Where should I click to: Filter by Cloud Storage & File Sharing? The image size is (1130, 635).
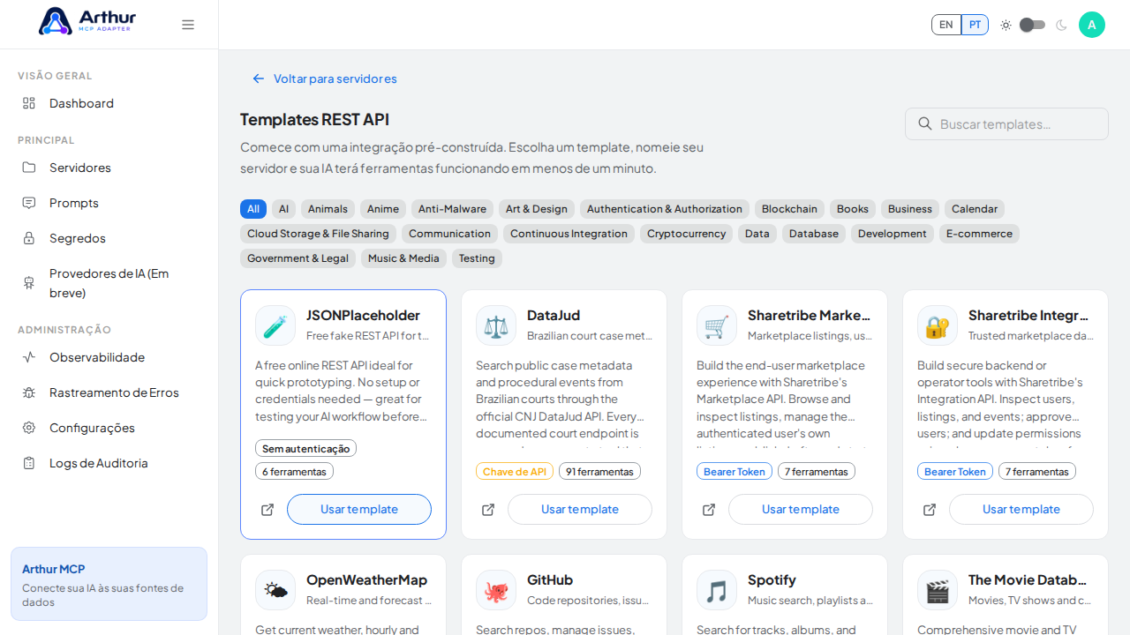(318, 234)
